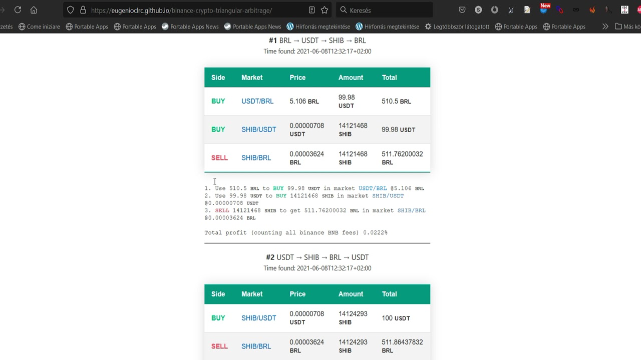Open the Come iniziare bookmark
The height and width of the screenshot is (360, 641).
tap(39, 26)
